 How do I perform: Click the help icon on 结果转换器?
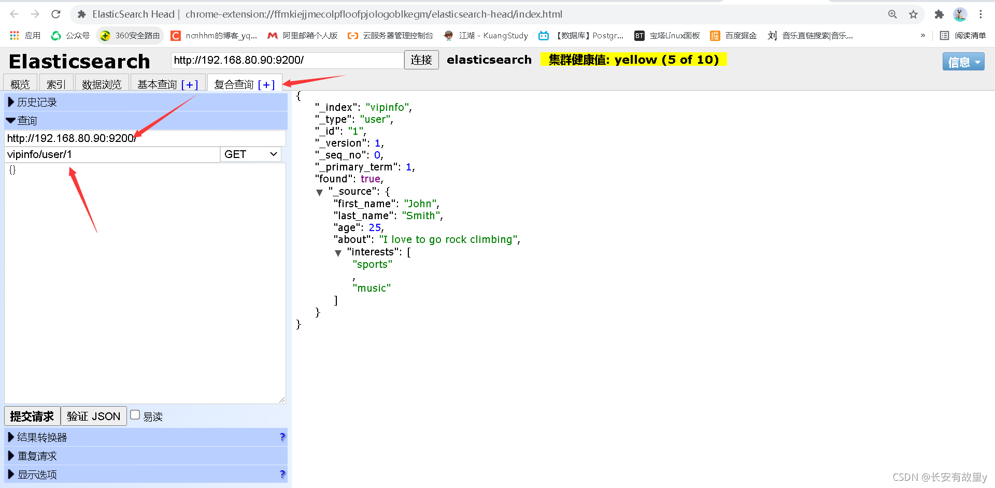(x=282, y=437)
